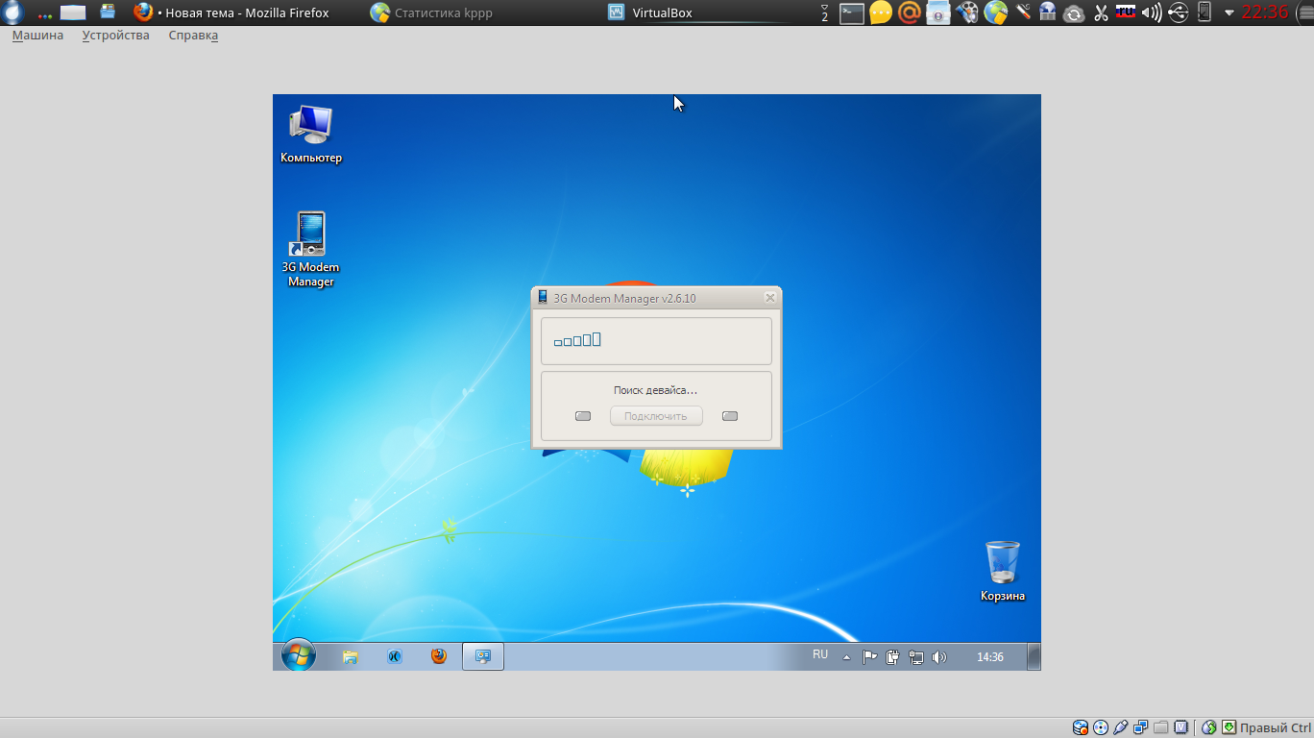Click the mouse integration globe indicator
Screen dimensions: 1314x738
(1209, 727)
